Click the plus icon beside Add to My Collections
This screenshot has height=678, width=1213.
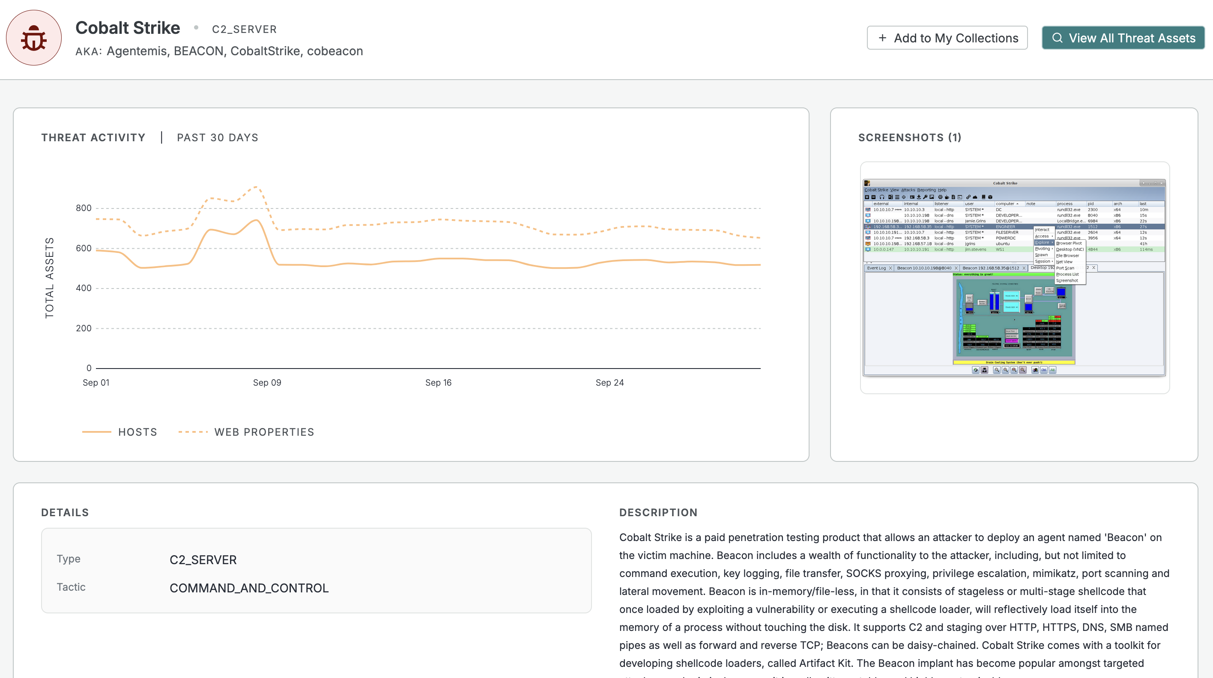[x=882, y=38]
